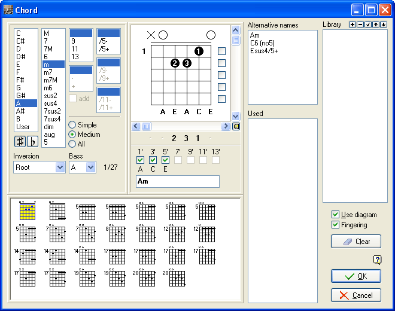This screenshot has height=311, width=395.
Task: Click the Library move up arrow icon
Action: [376, 25]
